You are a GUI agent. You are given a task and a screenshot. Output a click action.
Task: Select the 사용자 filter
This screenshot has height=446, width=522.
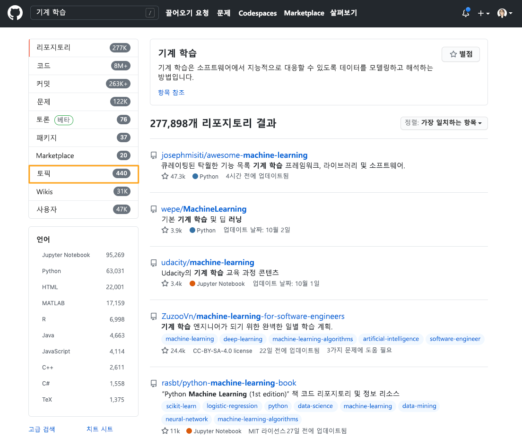click(x=83, y=209)
